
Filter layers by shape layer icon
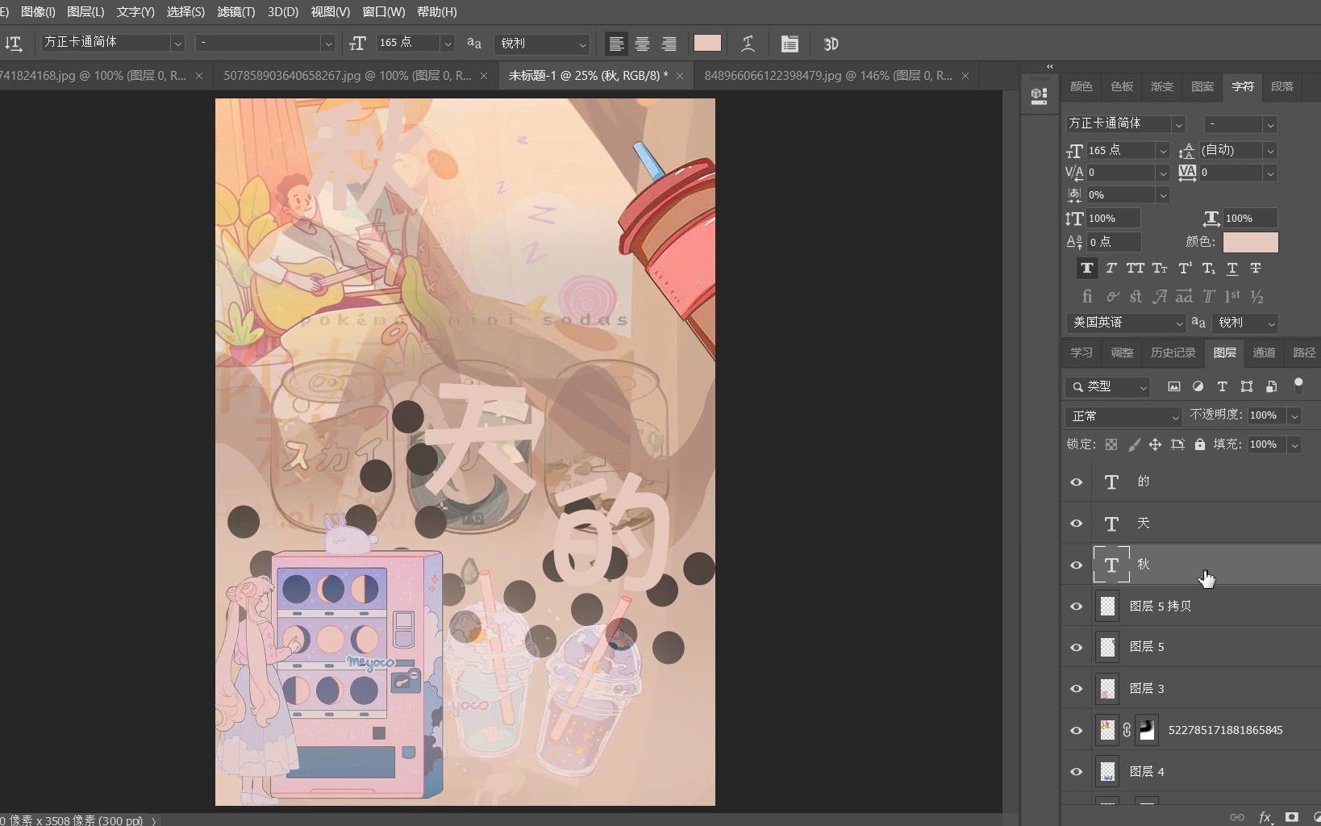(1247, 386)
